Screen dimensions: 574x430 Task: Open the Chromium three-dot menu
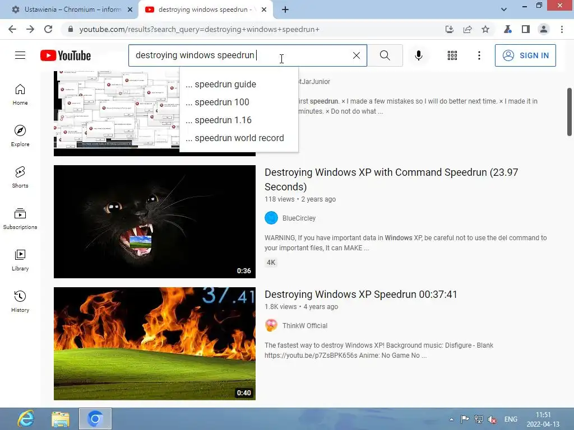click(x=562, y=29)
